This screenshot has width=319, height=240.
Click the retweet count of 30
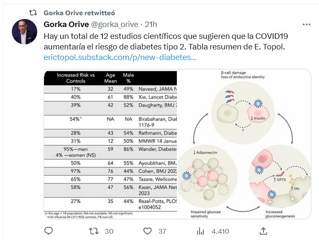pos(109,231)
